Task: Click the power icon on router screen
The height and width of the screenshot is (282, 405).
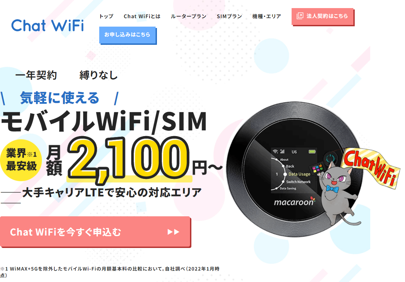Action: pos(329,157)
